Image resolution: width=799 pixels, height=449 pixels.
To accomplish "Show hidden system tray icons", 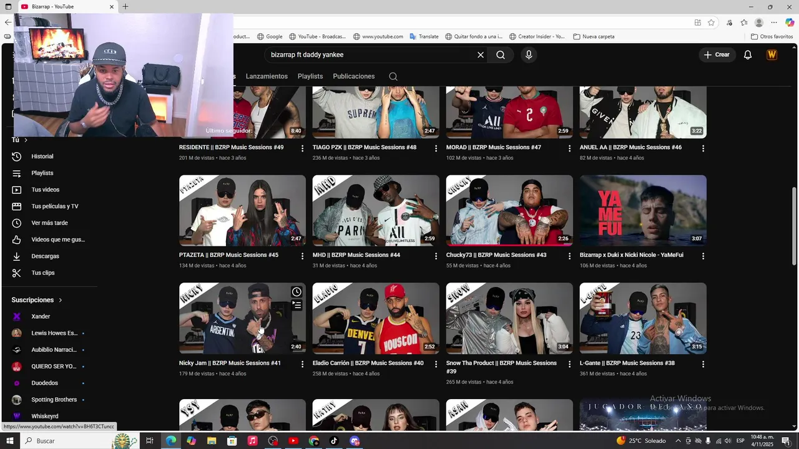I will click(x=679, y=441).
